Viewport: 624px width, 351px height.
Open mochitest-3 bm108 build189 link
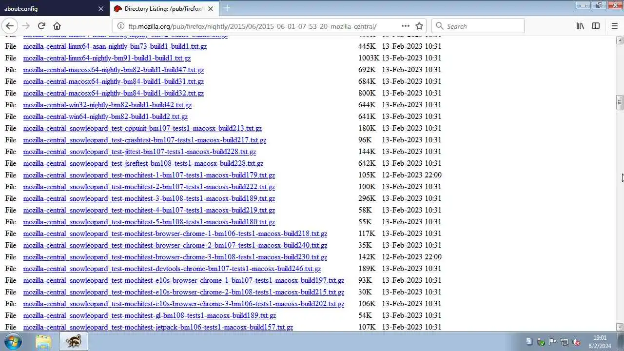149,198
